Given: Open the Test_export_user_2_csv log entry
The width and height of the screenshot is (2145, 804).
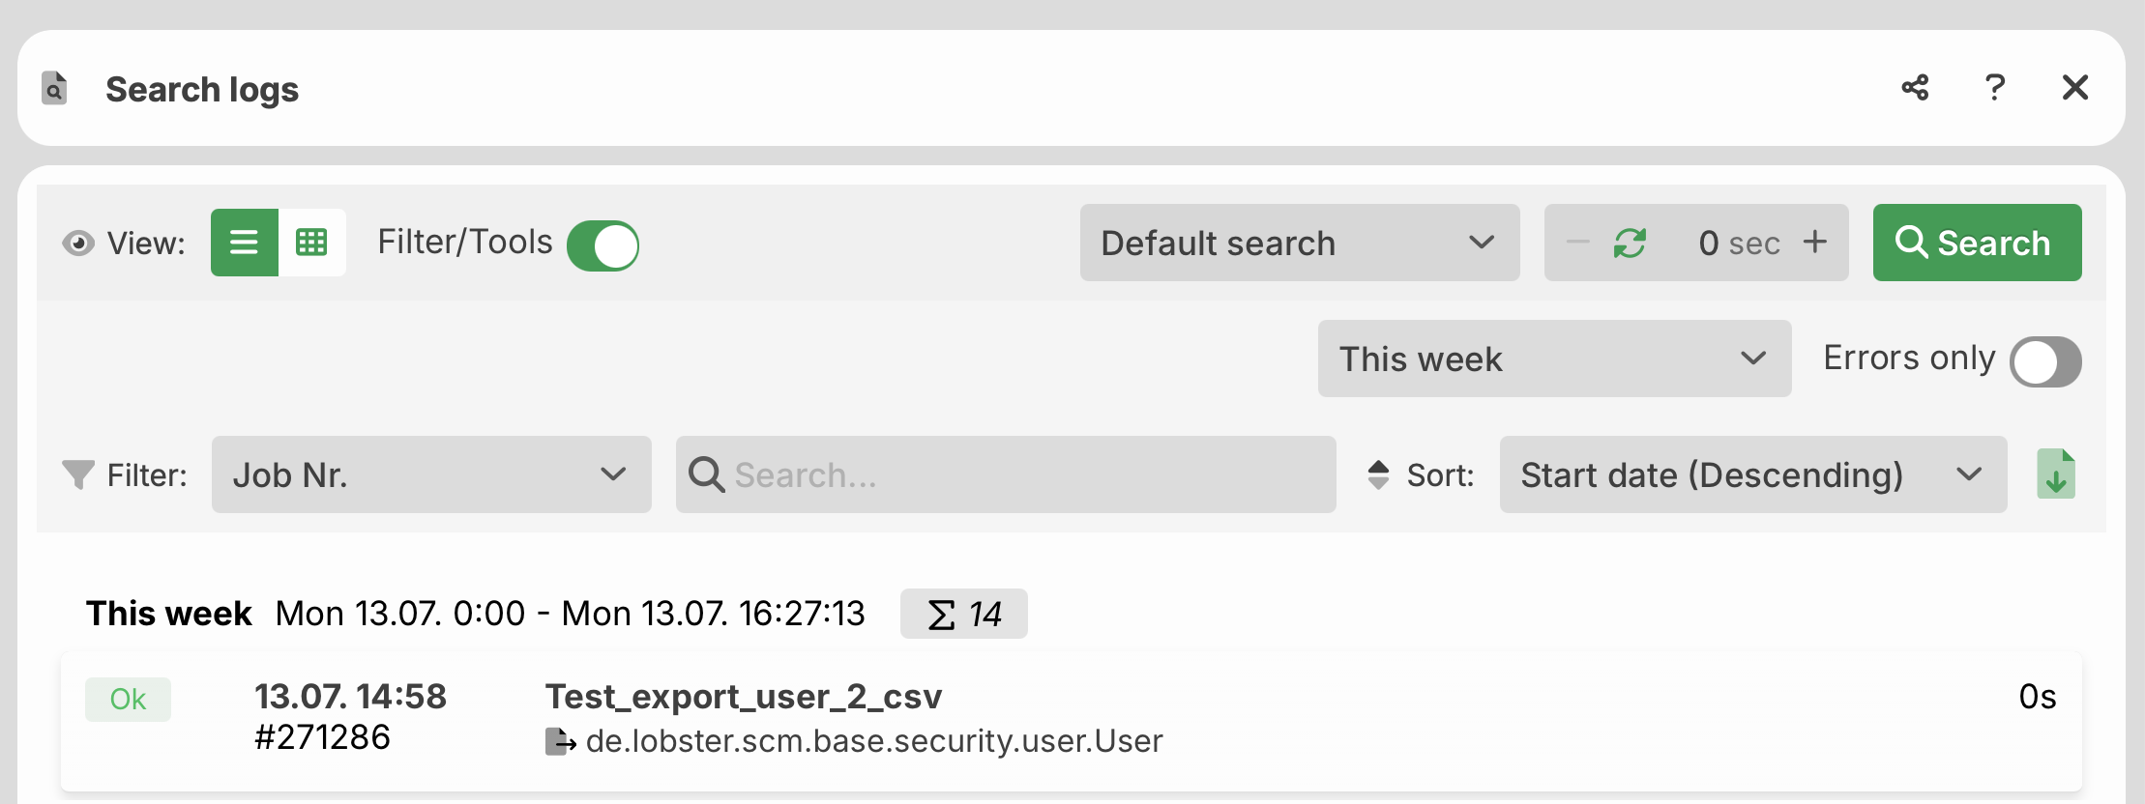Looking at the screenshot, I should 1071,721.
